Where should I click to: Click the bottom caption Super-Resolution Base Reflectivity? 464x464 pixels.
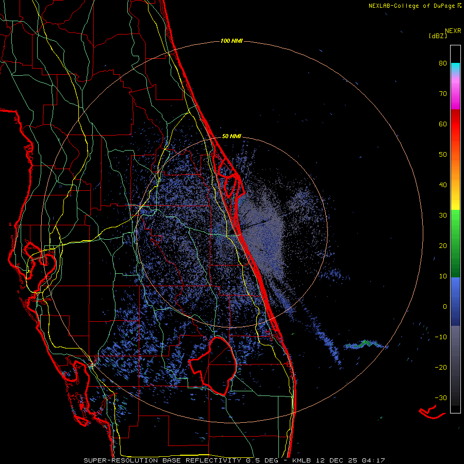point(162,460)
